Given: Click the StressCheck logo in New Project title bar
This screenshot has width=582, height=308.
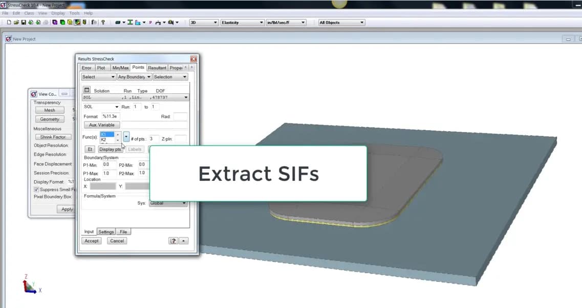Looking at the screenshot, I should tap(8, 39).
